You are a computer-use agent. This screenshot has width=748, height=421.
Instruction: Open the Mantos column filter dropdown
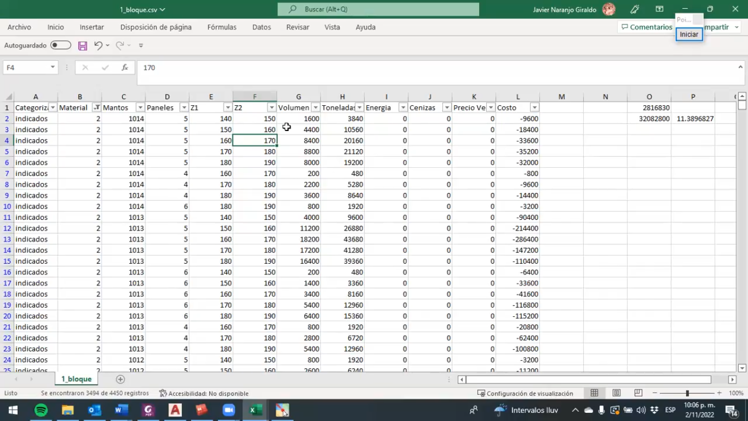(x=141, y=107)
